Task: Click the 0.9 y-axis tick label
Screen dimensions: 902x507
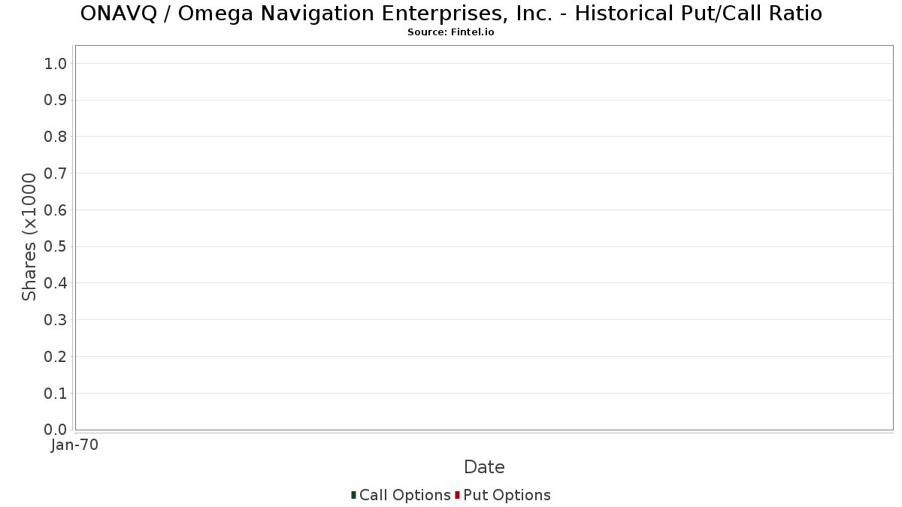Action: point(56,101)
